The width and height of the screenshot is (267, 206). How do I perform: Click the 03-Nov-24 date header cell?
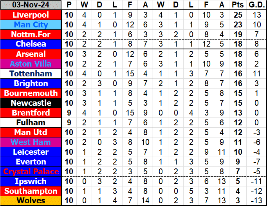tap(31, 5)
